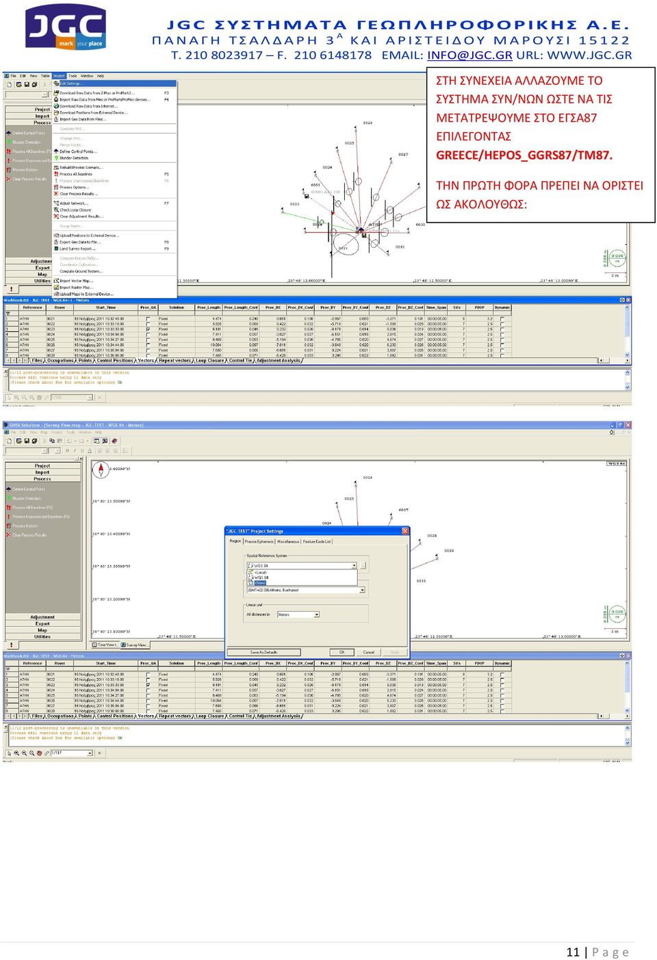Click the New document icon in lower window toolbar
The image size is (657, 960).
click(x=9, y=441)
